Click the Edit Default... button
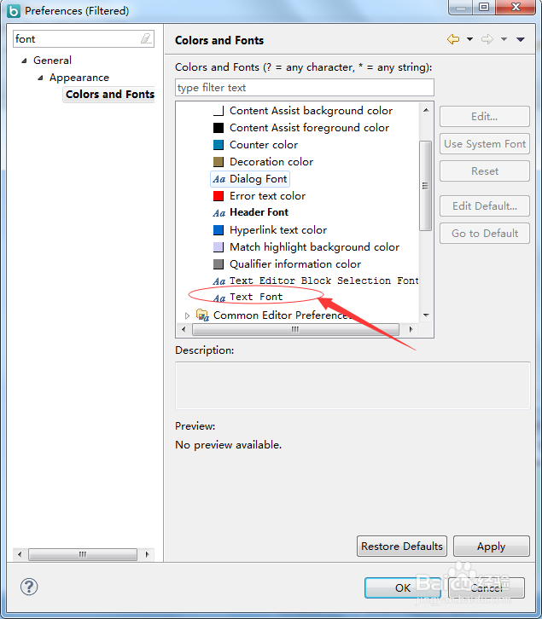Viewport: 542px width, 619px height. pos(484,205)
